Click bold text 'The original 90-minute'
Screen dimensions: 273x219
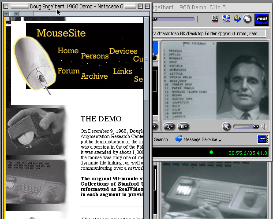point(109,179)
